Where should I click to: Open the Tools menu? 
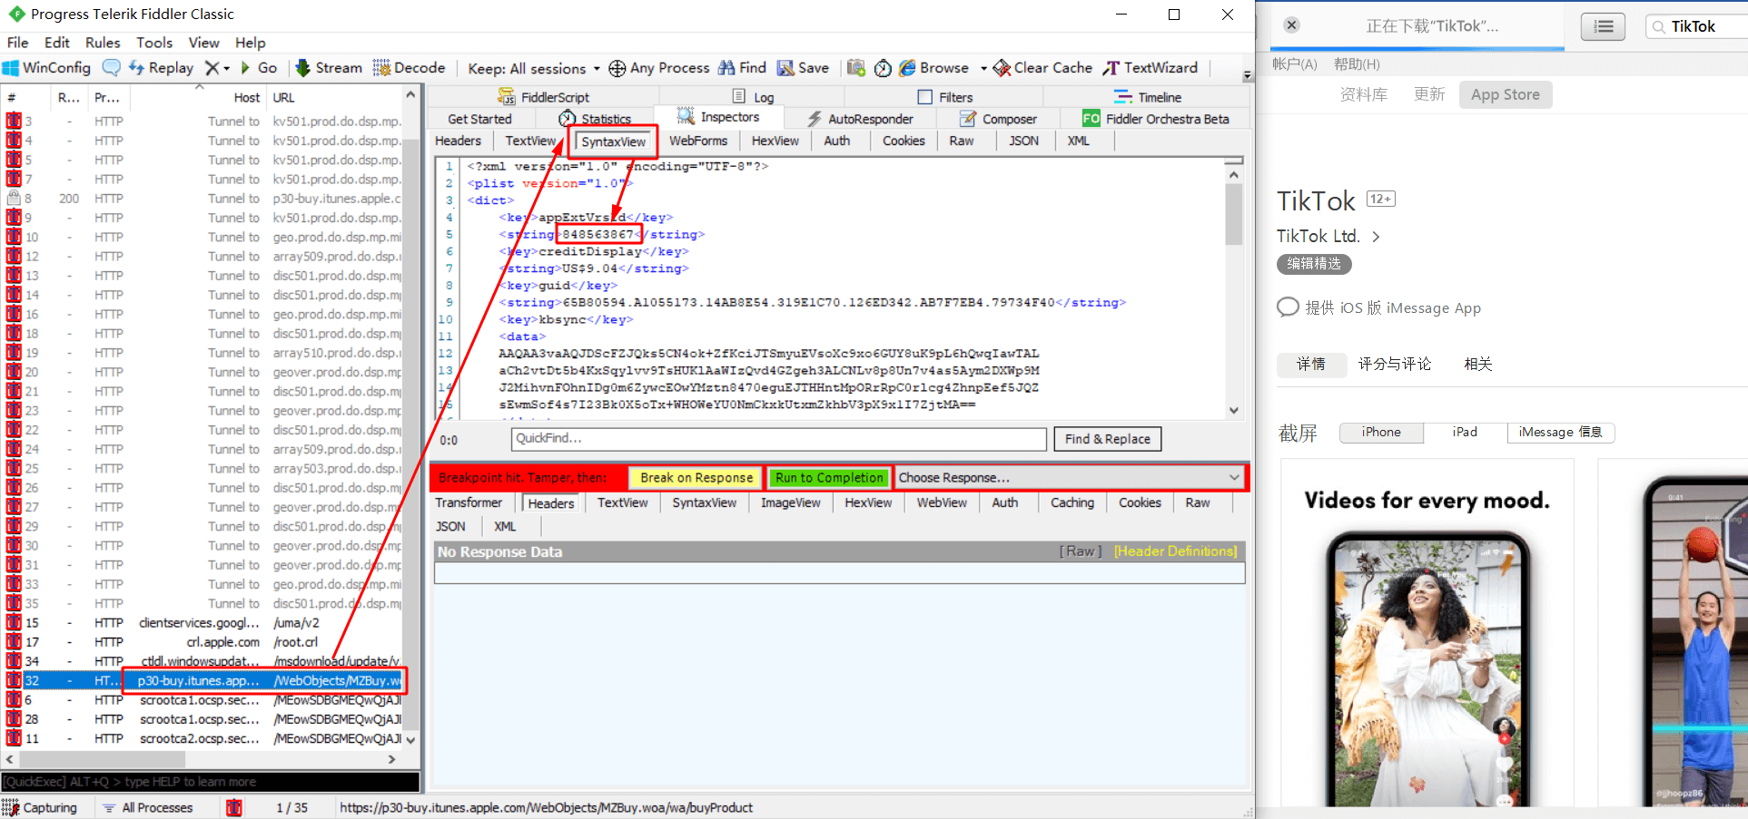click(x=154, y=43)
